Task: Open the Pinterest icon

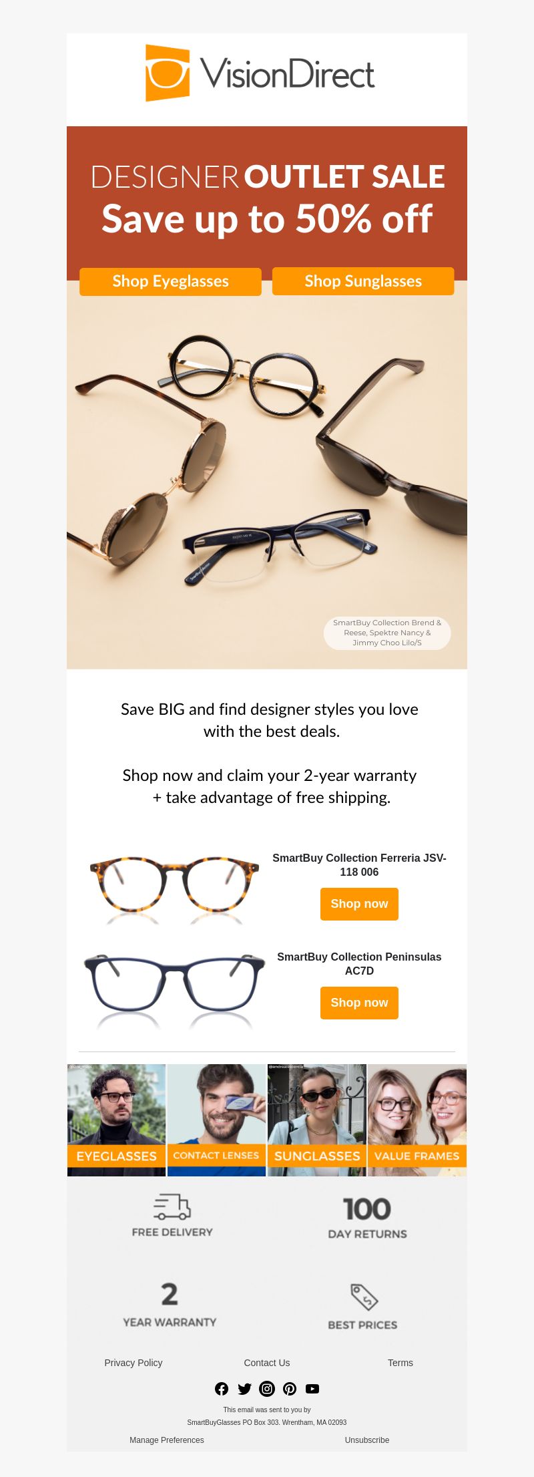Action: click(290, 1389)
